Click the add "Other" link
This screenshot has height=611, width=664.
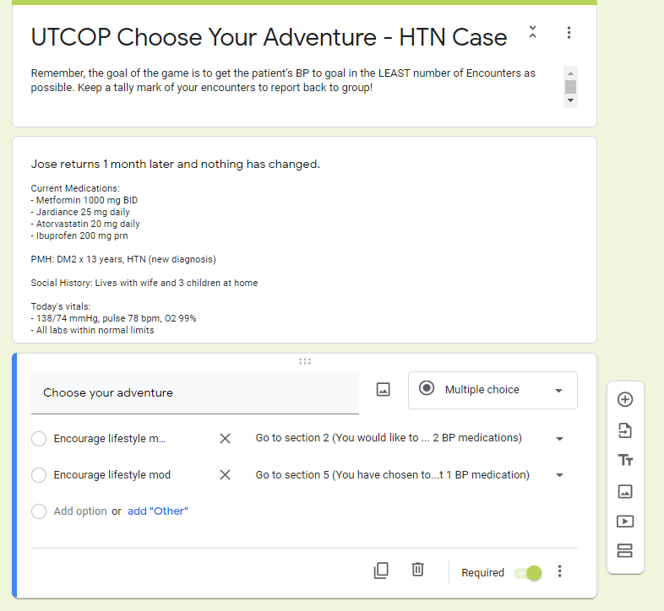coord(158,511)
